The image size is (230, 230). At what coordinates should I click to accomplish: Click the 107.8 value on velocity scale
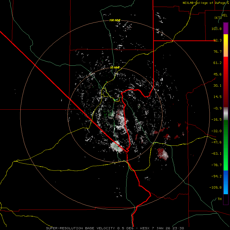[x=216, y=29]
